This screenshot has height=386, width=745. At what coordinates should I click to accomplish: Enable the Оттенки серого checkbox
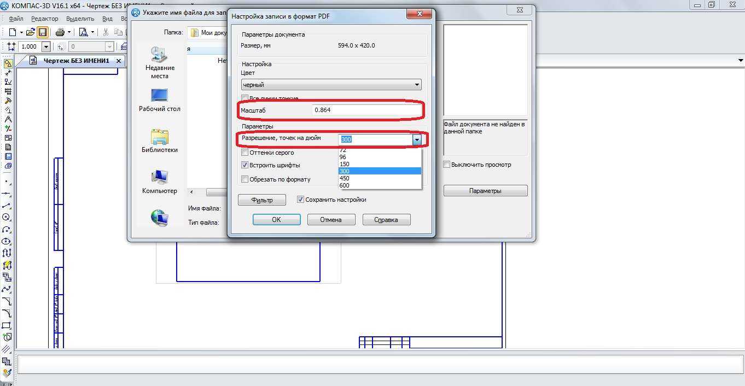[245, 153]
